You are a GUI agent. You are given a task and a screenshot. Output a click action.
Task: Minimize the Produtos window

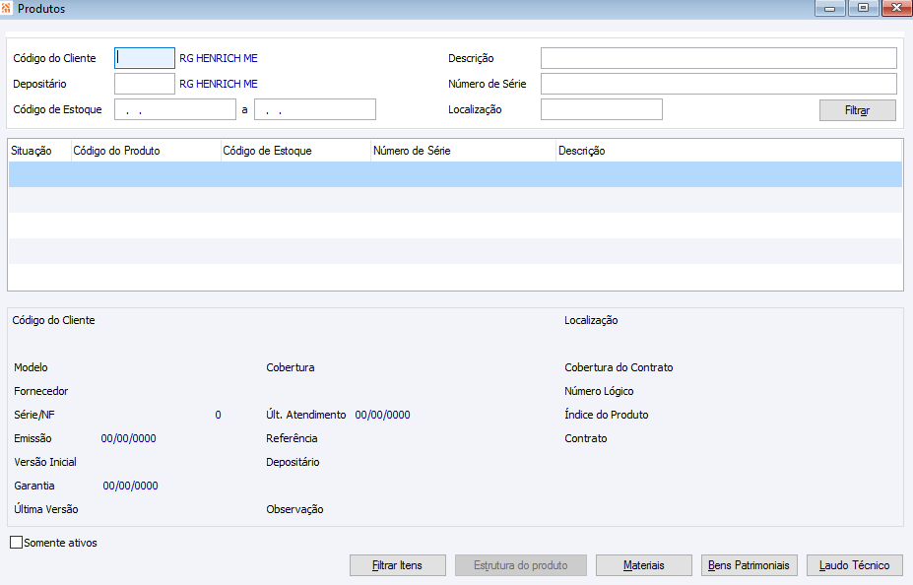point(830,8)
